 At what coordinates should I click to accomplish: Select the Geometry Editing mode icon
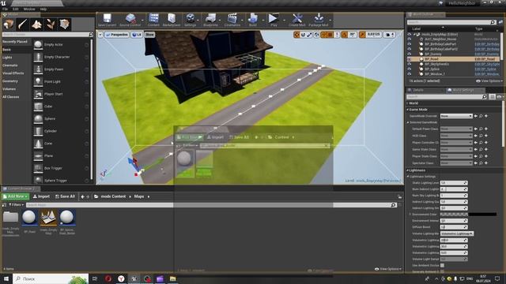[x=64, y=24]
